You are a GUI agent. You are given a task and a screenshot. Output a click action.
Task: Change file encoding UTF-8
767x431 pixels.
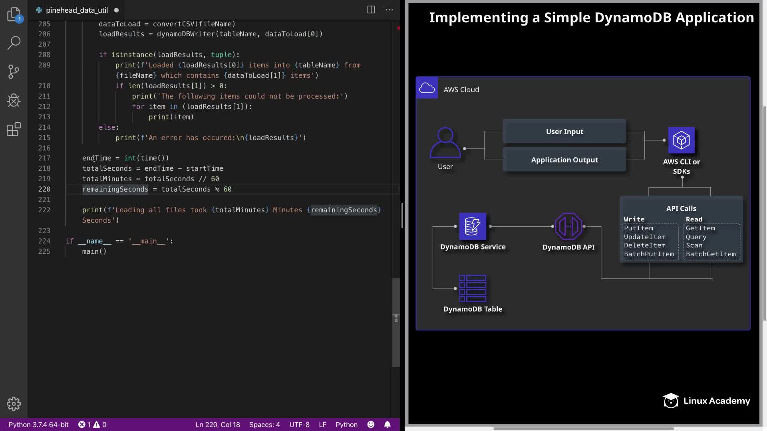pos(299,425)
